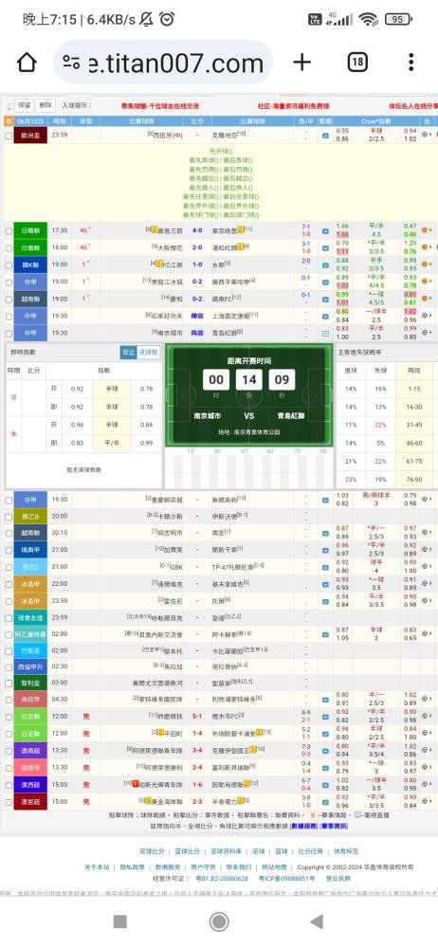Open the tab switcher showing 18
This screenshot has width=438, height=948.
(357, 63)
